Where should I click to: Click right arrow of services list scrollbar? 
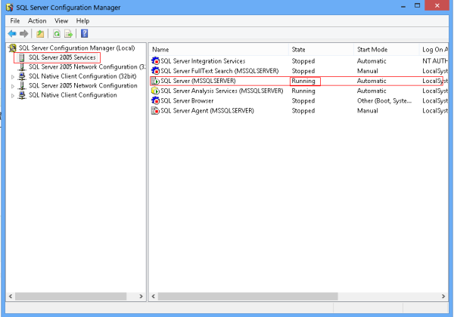[443, 296]
